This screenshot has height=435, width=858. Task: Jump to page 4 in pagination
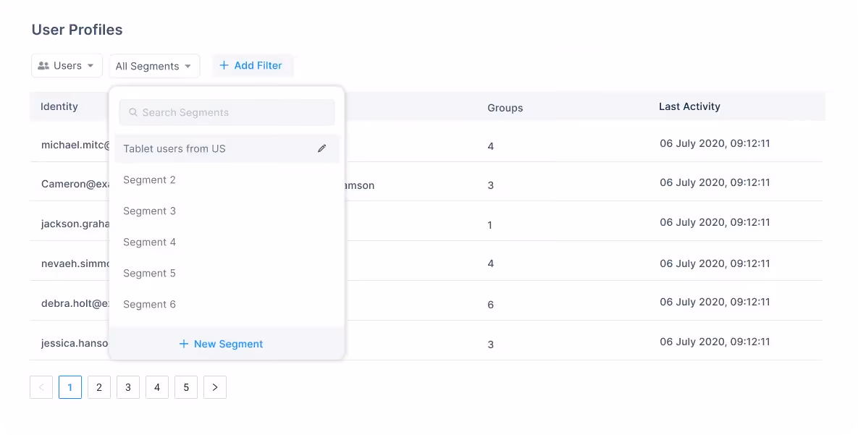[x=157, y=387]
